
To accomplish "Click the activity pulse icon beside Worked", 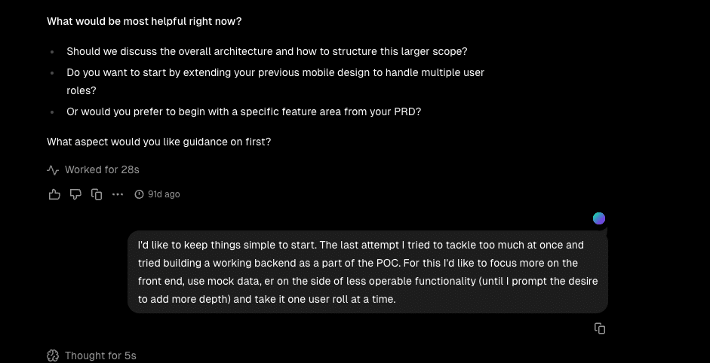I will click(x=53, y=170).
